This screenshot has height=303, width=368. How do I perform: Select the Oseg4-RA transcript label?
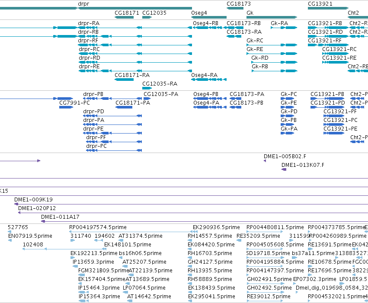(205, 75)
